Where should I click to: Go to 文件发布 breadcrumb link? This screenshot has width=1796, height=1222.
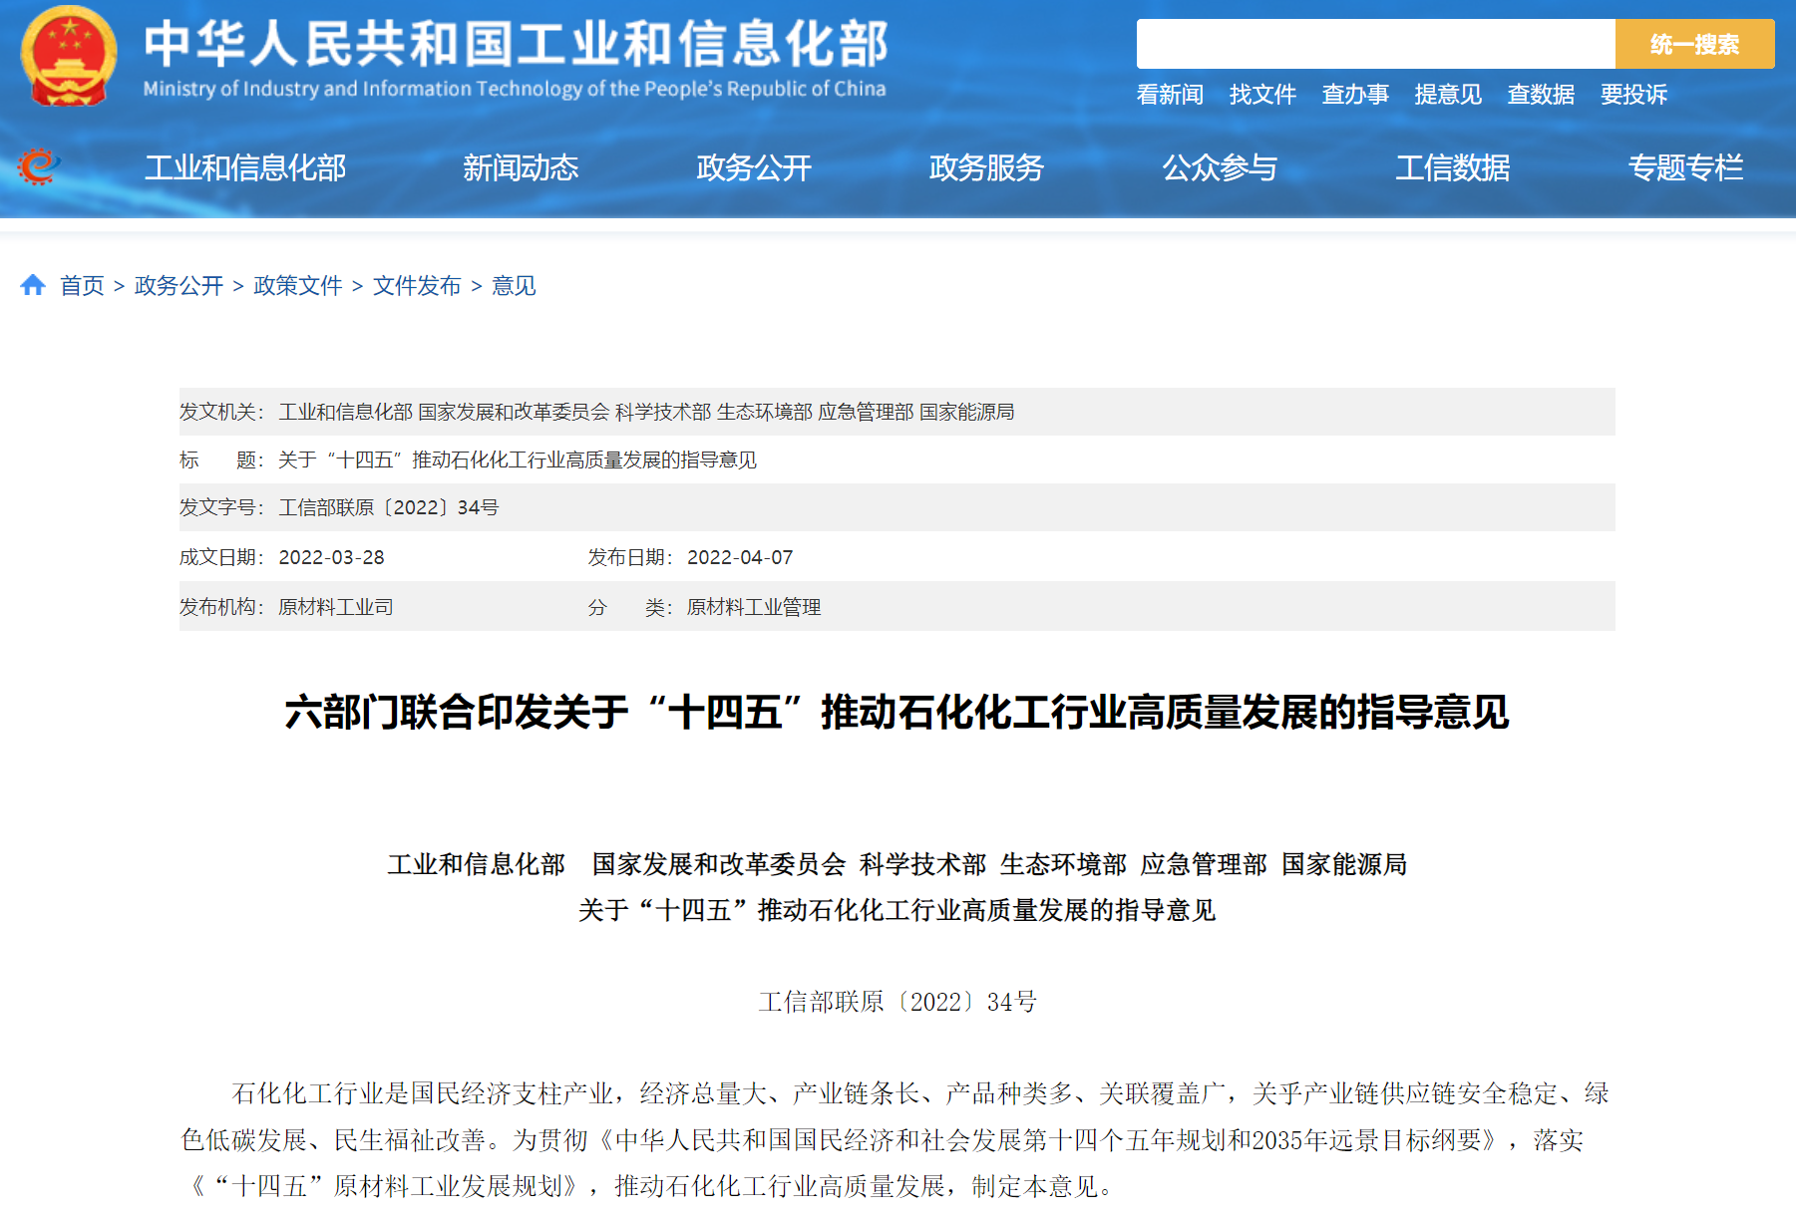click(x=417, y=286)
